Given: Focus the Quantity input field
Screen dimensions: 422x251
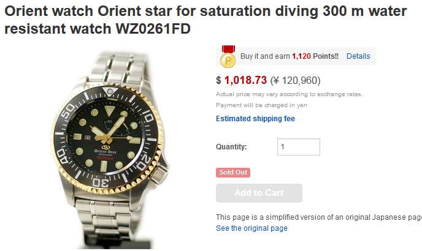Looking at the screenshot, I should point(299,147).
